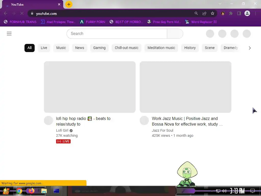This screenshot has width=261, height=196.
Task: Open File Explorer from the taskbar
Action: 44,191
